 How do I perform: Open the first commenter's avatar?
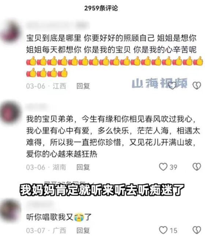pyautogui.click(x=10, y=32)
